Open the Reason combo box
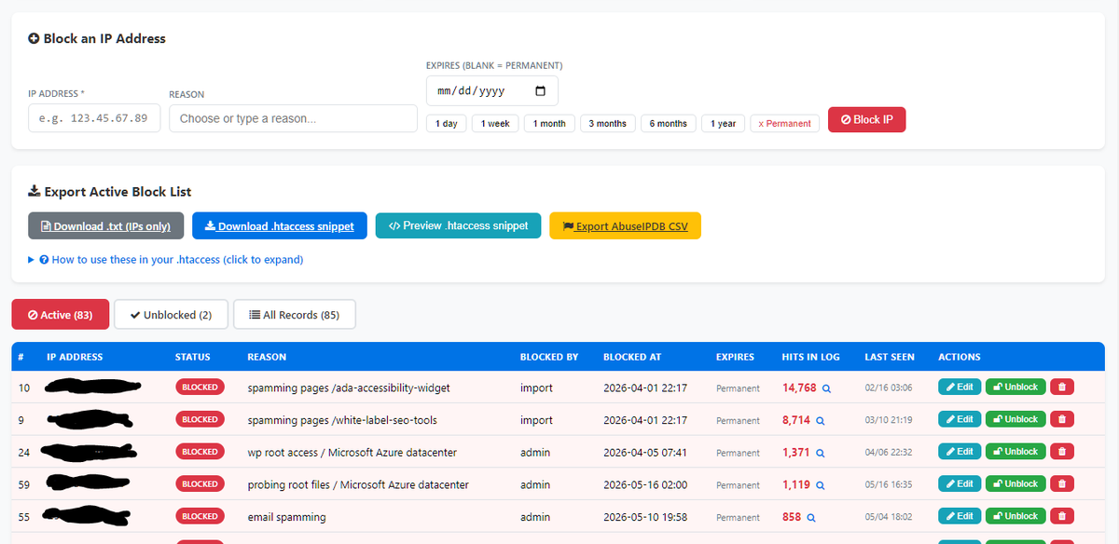Screen dimensions: 1119x544 click(293, 118)
